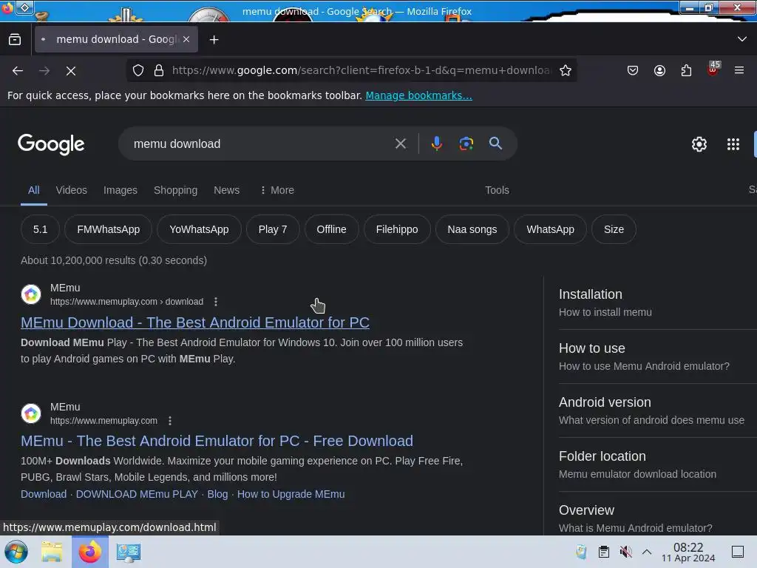The height and width of the screenshot is (568, 757).
Task: Open MEmu - Free Download result link
Action: coord(217,441)
